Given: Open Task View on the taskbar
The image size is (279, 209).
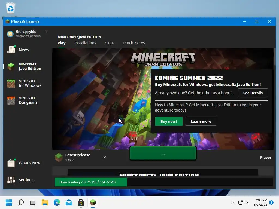Looking at the screenshot, I should tap(32, 202).
